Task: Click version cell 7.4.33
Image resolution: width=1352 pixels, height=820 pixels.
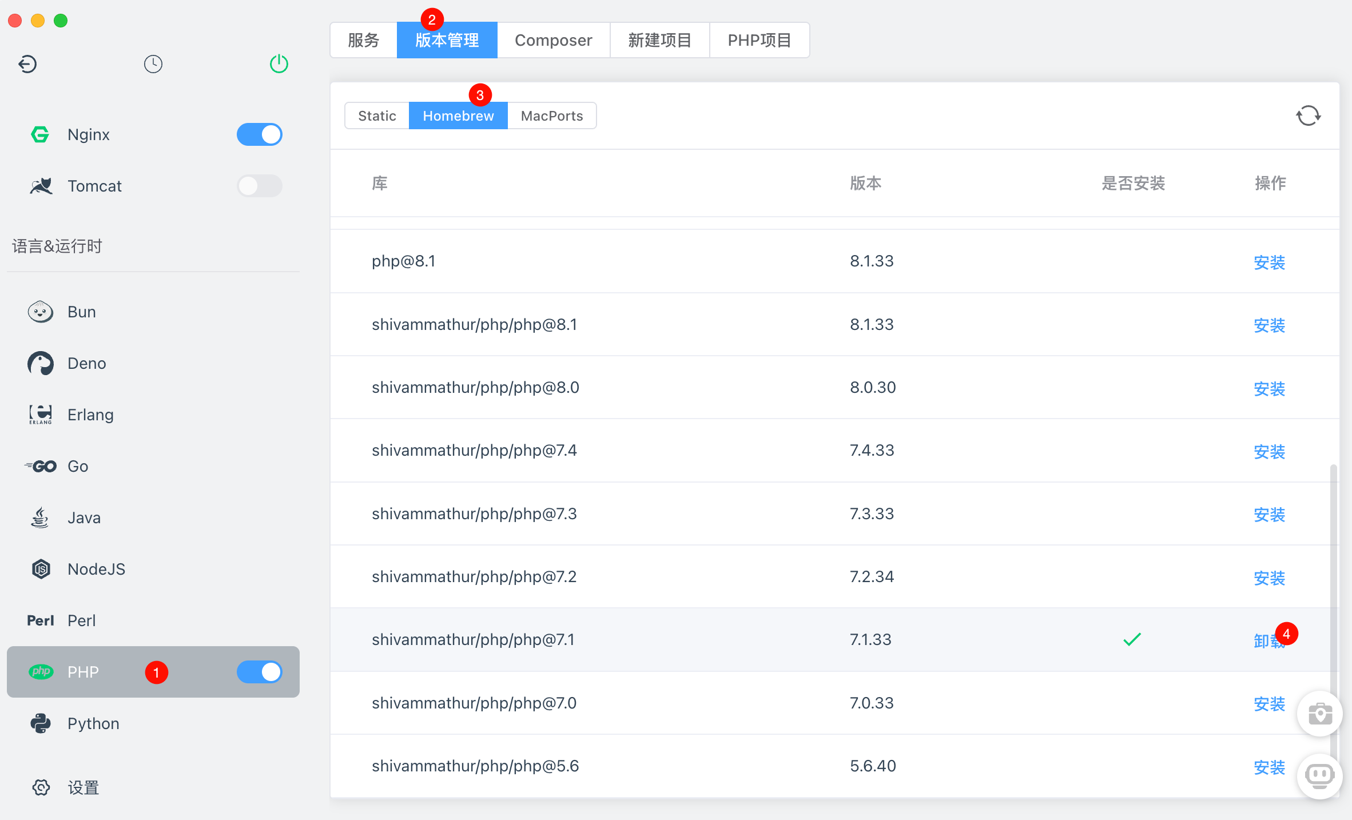Action: point(872,450)
